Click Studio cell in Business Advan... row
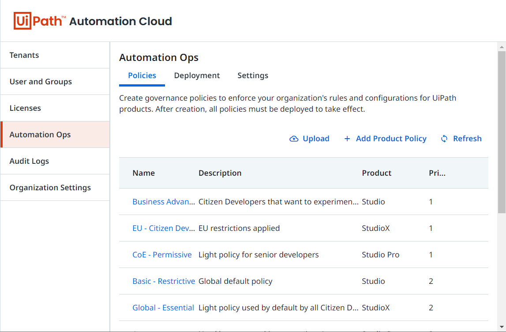Viewport: 506px width, 332px height. coord(373,201)
